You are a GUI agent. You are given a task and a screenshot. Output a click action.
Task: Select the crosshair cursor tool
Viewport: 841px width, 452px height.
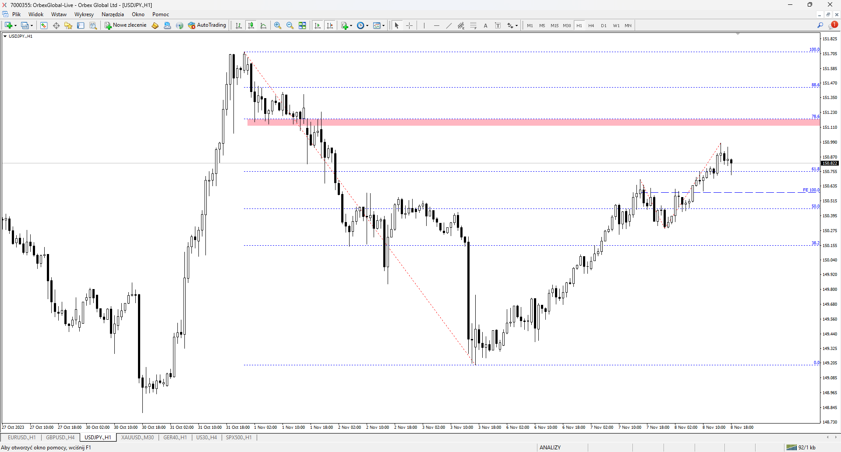point(409,25)
